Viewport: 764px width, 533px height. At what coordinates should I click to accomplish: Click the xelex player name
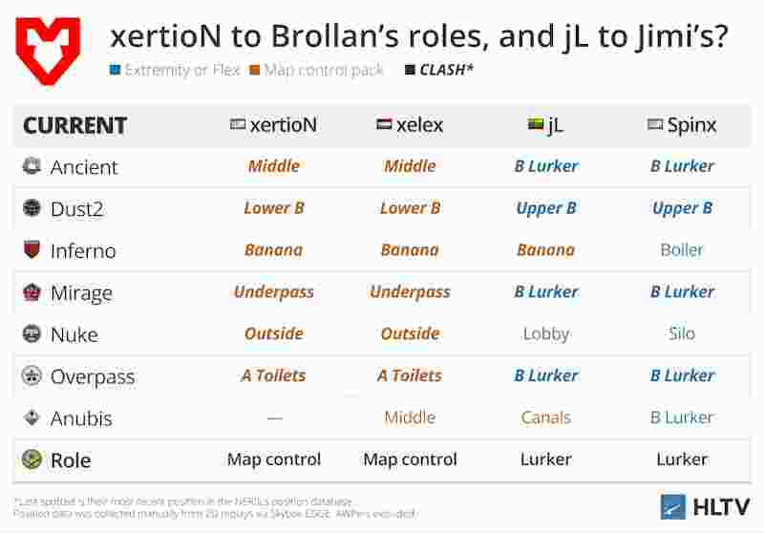point(420,125)
